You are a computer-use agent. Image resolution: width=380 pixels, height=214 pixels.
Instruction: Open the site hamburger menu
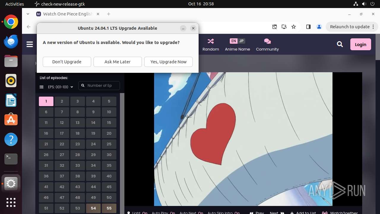pyautogui.click(x=30, y=44)
